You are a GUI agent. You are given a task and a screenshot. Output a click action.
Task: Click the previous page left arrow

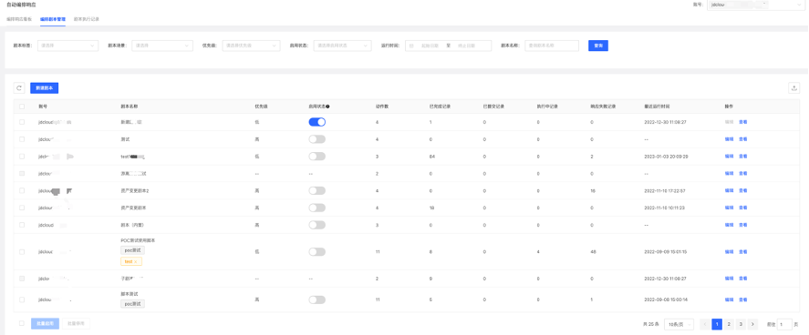(705, 324)
